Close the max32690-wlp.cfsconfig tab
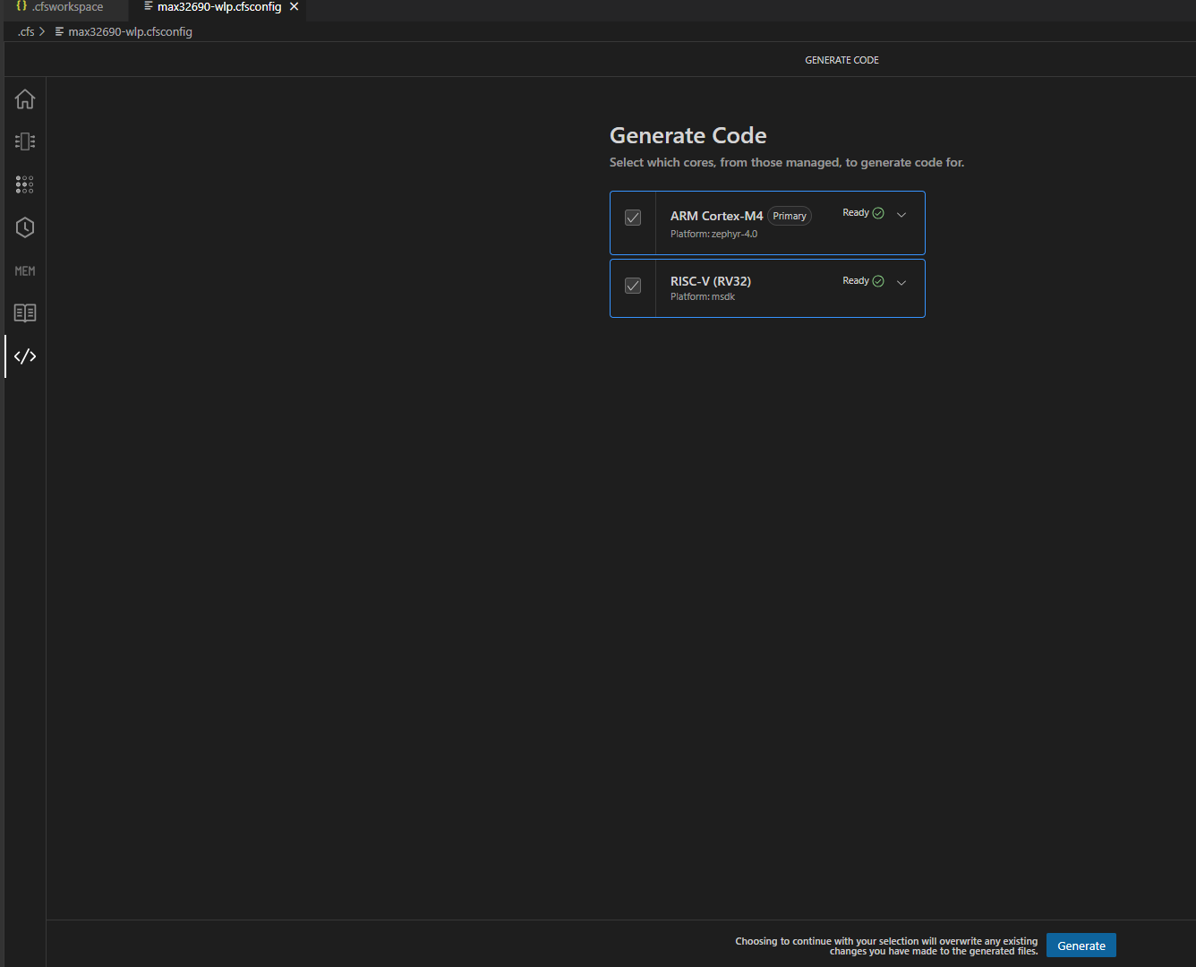Screen dimensions: 1196x967 294,5
